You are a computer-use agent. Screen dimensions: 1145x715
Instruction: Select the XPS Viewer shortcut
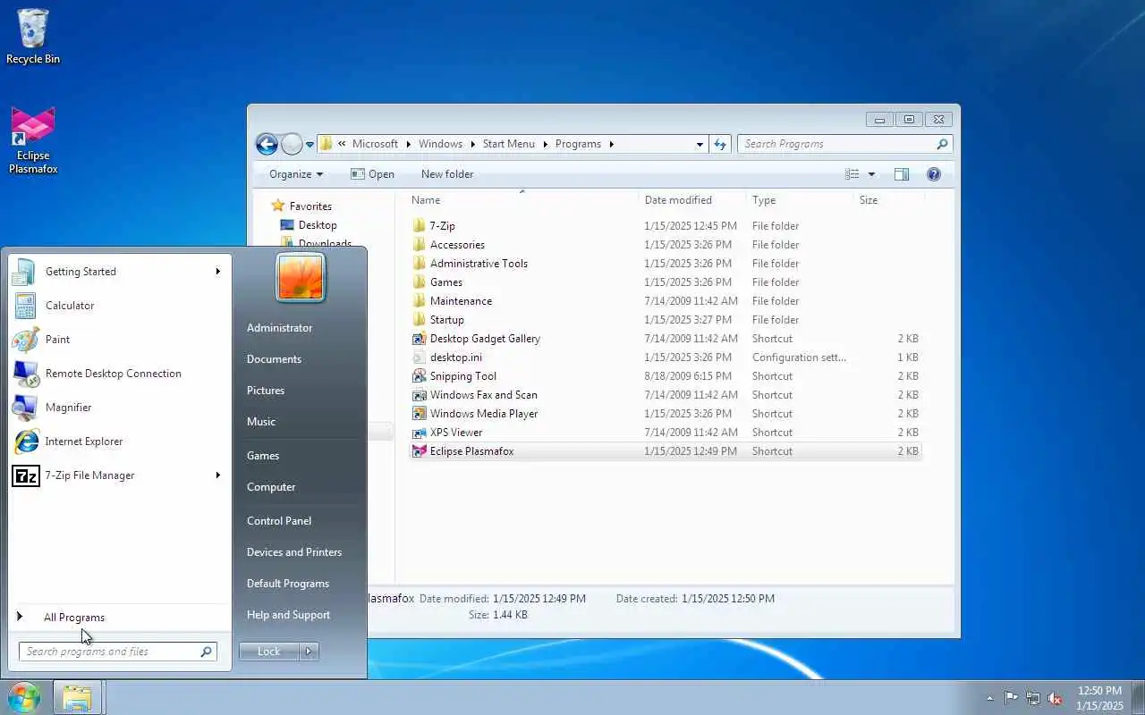(x=666, y=433)
